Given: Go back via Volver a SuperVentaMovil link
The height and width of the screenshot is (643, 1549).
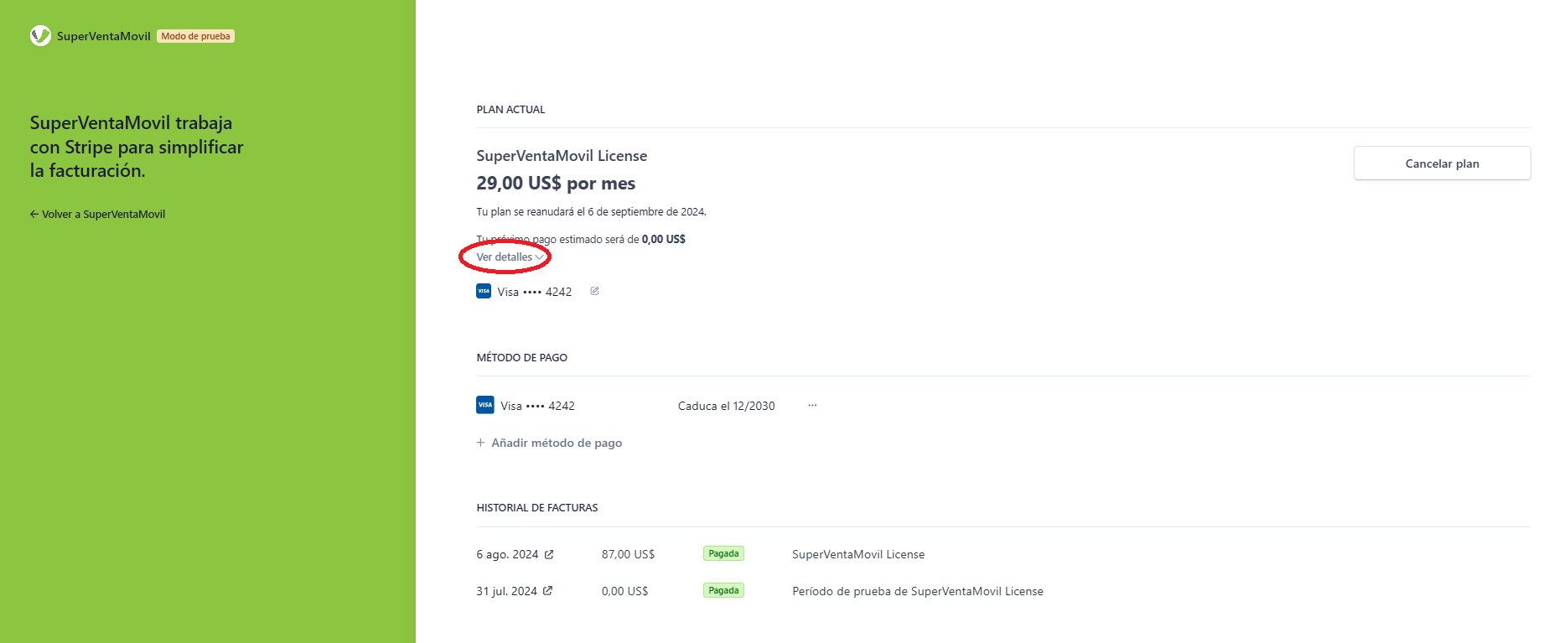Looking at the screenshot, I should coord(97,214).
